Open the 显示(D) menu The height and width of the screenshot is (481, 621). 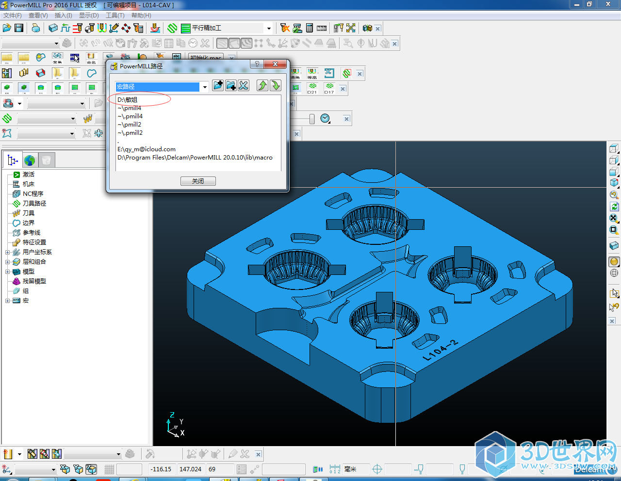89,16
